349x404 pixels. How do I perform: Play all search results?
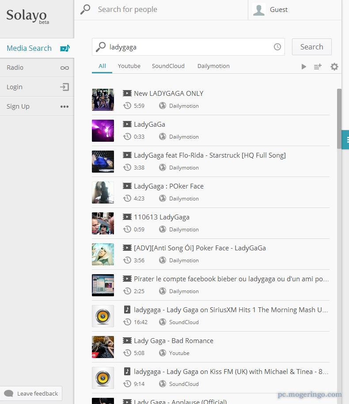[x=304, y=67]
